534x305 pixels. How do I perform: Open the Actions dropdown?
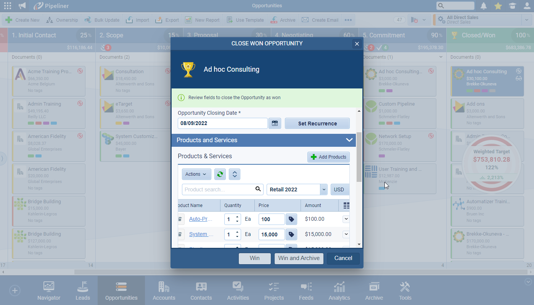(196, 174)
